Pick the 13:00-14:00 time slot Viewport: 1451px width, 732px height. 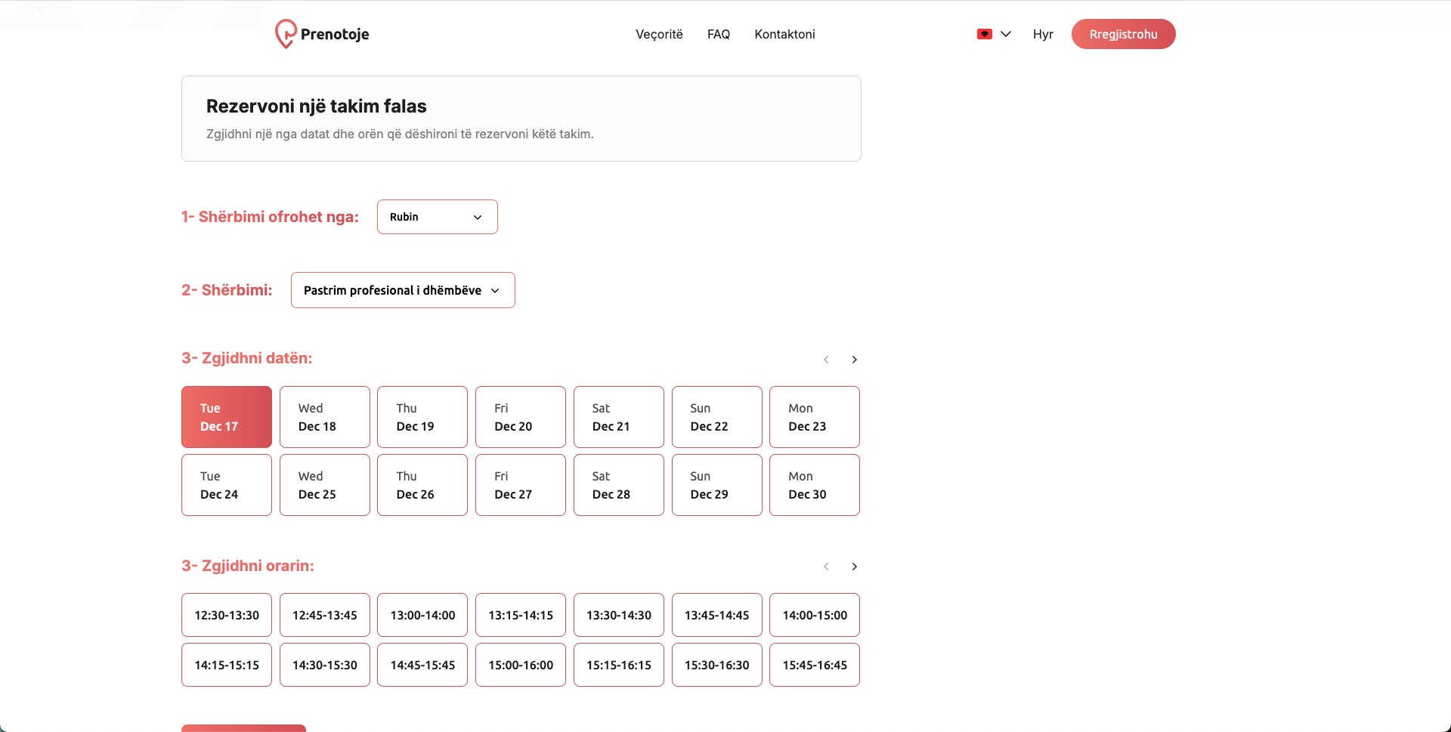click(422, 615)
